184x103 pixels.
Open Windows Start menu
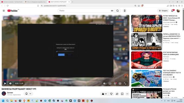coord(3,101)
